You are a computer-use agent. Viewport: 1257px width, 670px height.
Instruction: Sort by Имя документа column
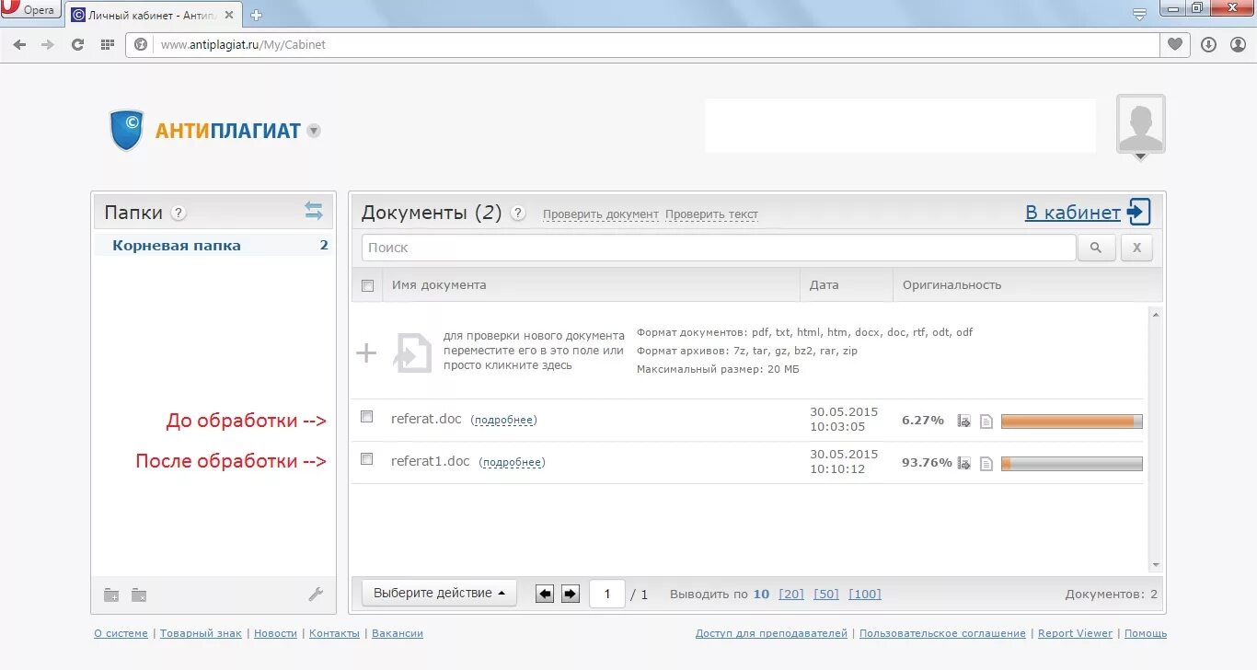[x=439, y=285]
